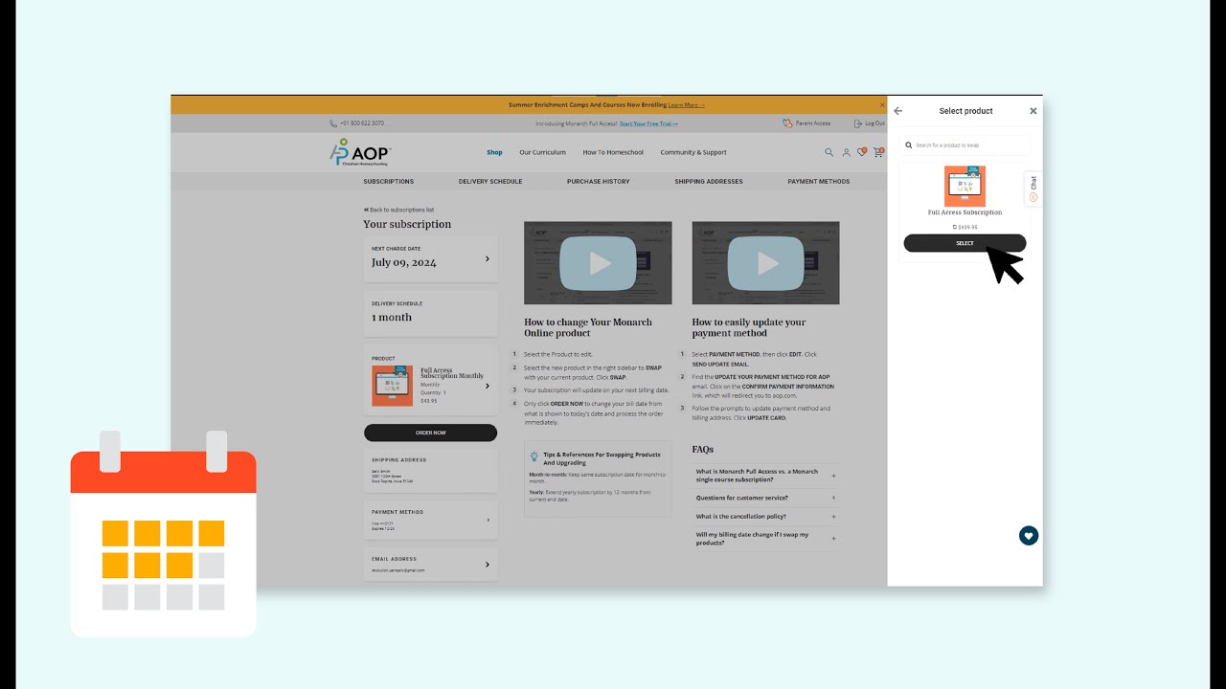Follow the Learn More banner link
This screenshot has width=1226, height=689.
coord(686,104)
